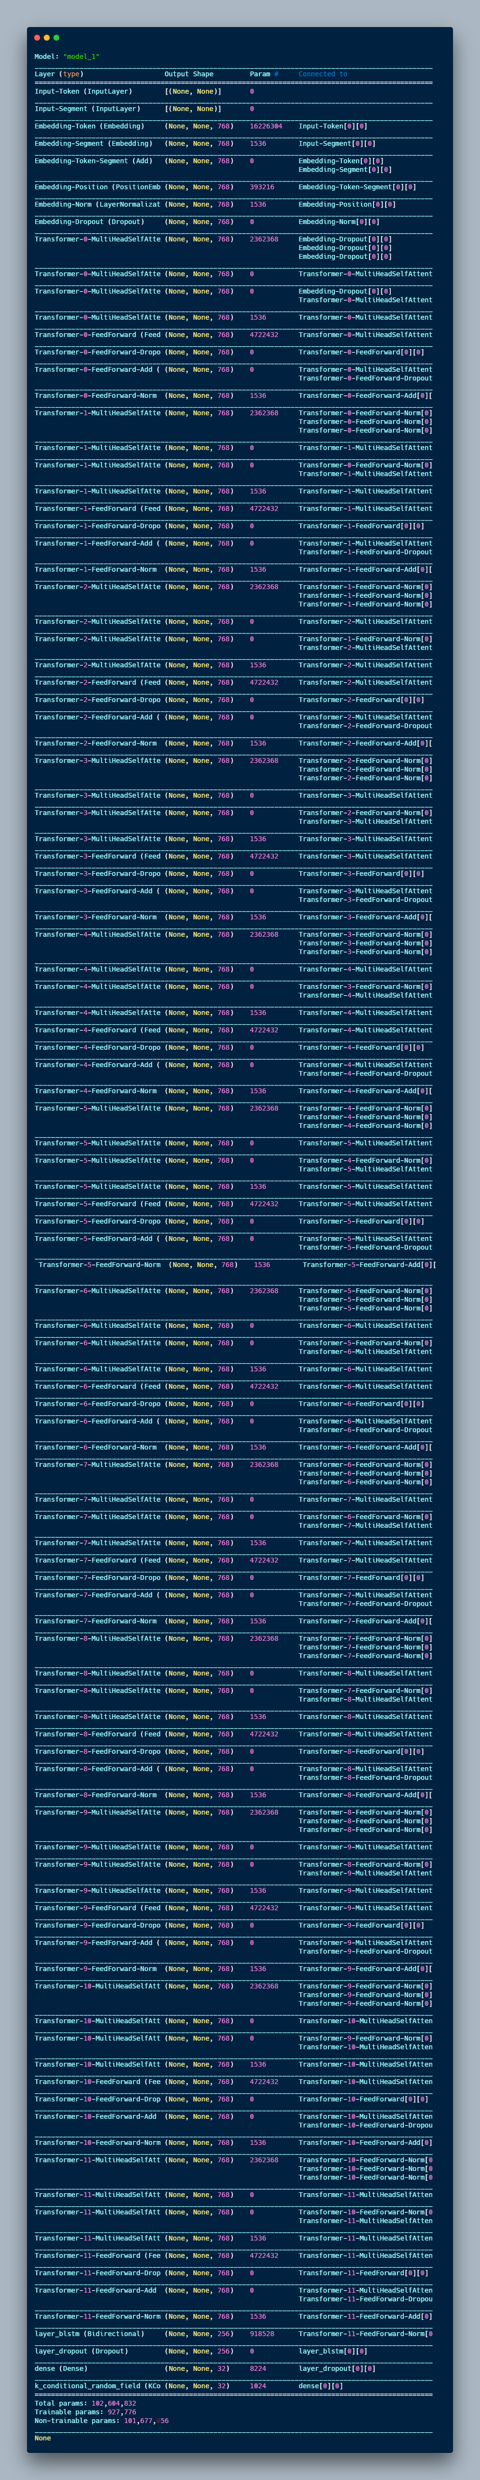Click 'dense[0][0]' connection entry
Screen dimensions: 480x2480
[320, 2386]
